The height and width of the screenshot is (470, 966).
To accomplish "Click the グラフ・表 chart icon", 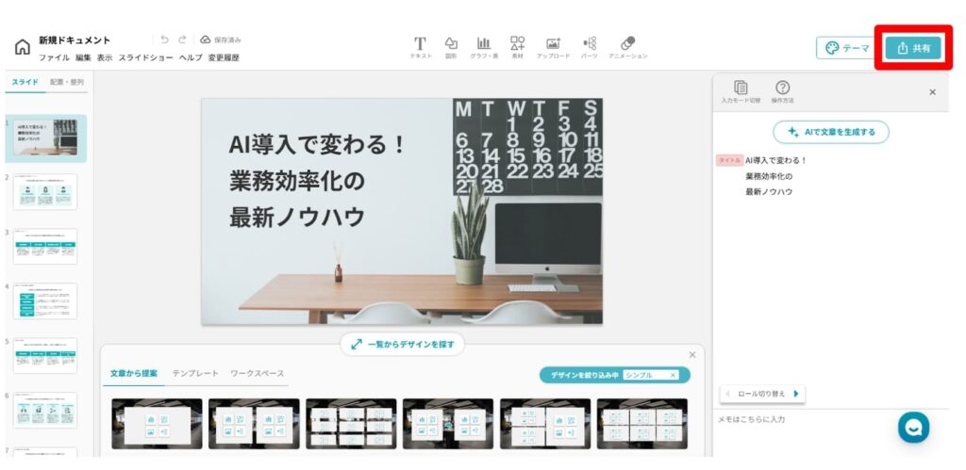I will [483, 44].
